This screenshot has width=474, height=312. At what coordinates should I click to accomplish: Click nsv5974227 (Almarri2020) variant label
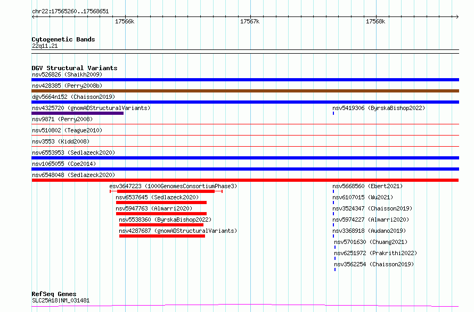(x=371, y=220)
